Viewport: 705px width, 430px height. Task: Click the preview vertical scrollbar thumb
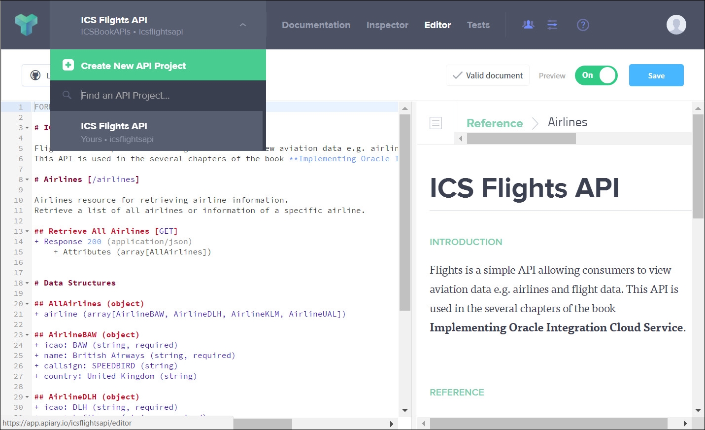click(x=698, y=166)
